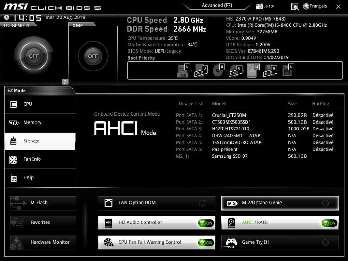Click the OC Genie help question mark
Screen dimensions: 348x261
[x=65, y=82]
